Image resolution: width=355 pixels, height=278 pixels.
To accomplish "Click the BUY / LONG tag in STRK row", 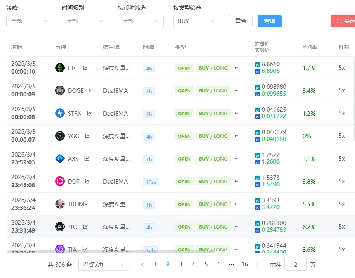I will (x=213, y=114).
